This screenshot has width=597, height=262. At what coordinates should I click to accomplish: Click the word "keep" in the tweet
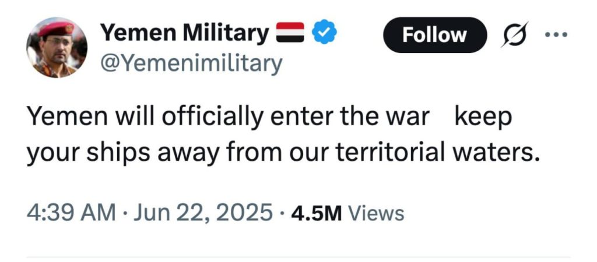482,118
